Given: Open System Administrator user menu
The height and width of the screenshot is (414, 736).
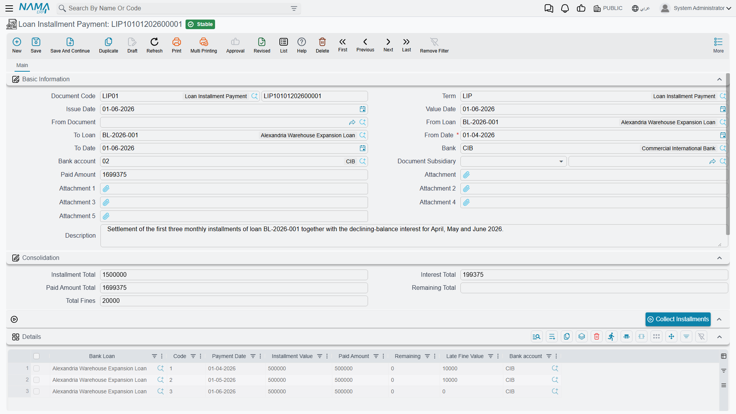Looking at the screenshot, I should tap(696, 8).
